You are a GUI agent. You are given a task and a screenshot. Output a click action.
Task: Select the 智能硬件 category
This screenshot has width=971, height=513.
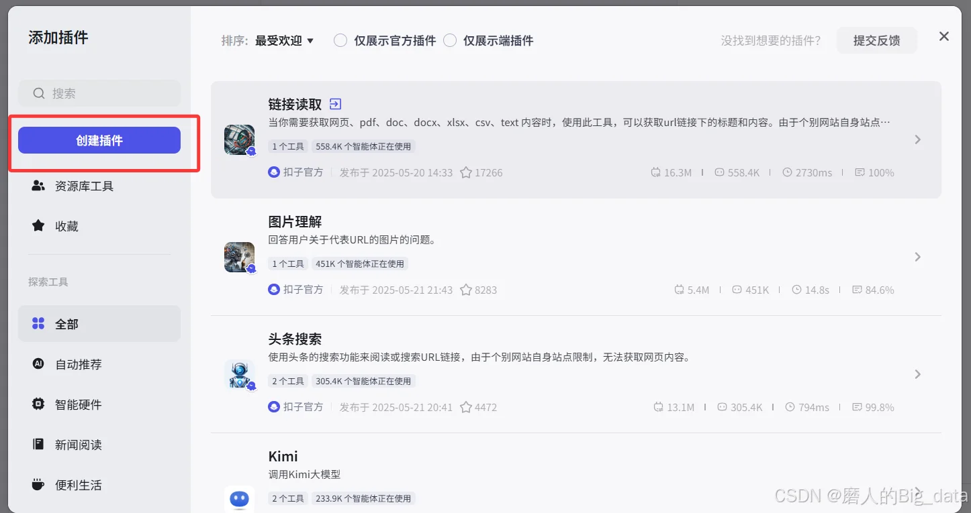point(99,404)
